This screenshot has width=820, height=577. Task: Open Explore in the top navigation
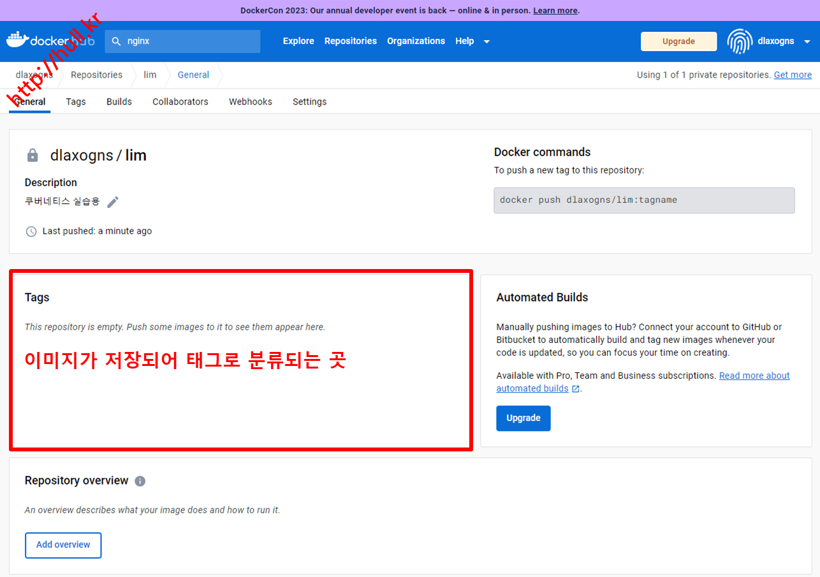(x=298, y=41)
